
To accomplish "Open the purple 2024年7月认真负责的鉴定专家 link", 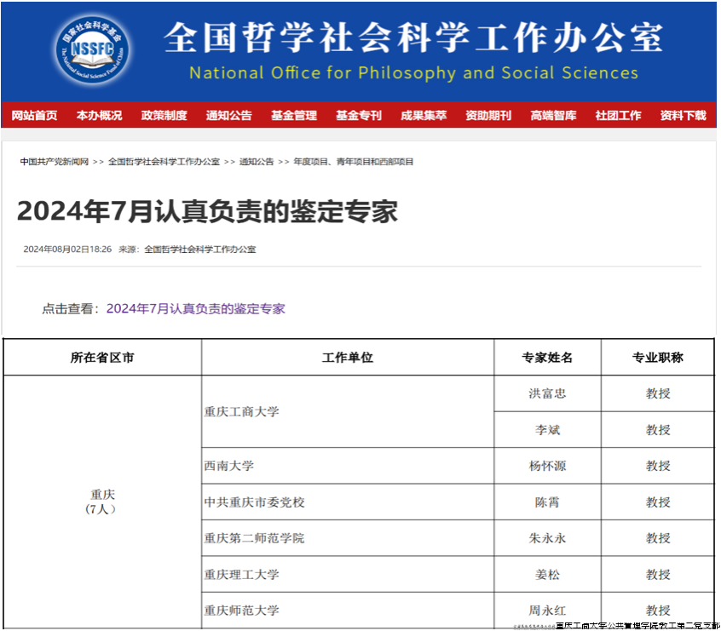I will click(195, 309).
